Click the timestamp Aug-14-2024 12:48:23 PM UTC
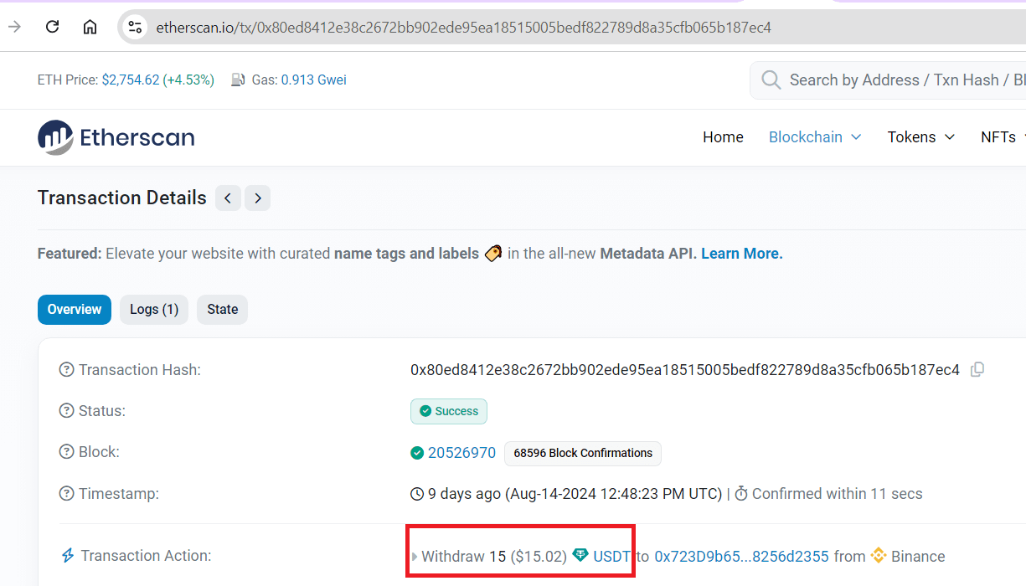Image resolution: width=1026 pixels, height=586 pixels. (x=613, y=494)
